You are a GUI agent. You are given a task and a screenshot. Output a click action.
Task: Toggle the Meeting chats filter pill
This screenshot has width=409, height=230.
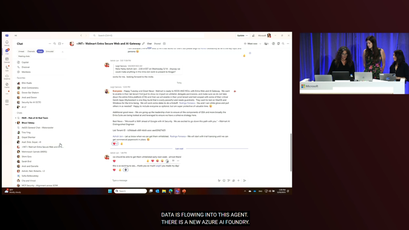(24, 56)
